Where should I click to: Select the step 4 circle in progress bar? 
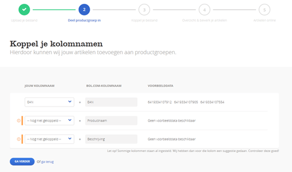tap(204, 10)
